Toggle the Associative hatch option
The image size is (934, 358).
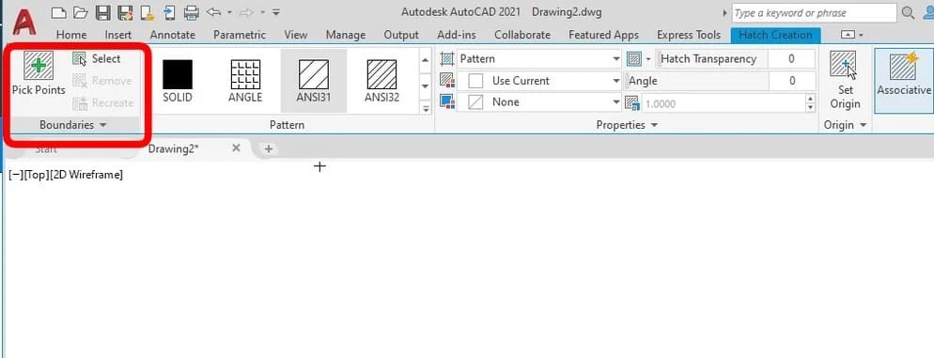(904, 67)
